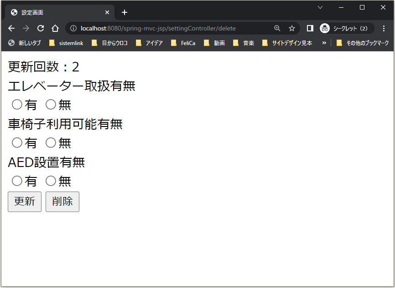395x288 pixels.
Task: Click the zoom magnifier in the address bar
Action: click(x=277, y=28)
